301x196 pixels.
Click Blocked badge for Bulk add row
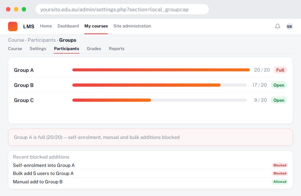280,173
